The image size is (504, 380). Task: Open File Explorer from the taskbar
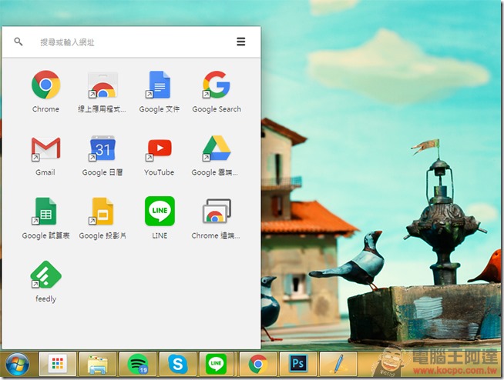97,364
